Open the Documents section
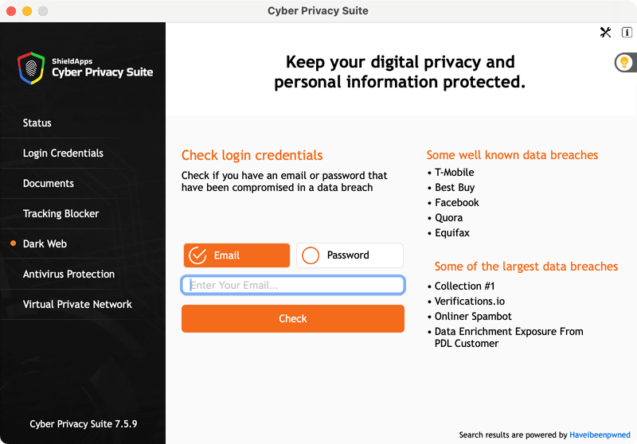Image resolution: width=637 pixels, height=444 pixels. [49, 184]
